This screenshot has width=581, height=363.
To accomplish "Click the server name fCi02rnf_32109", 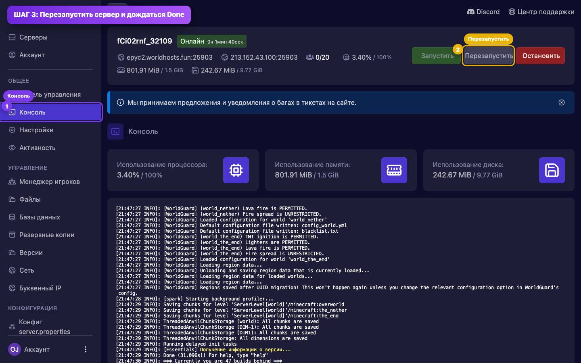I will [x=144, y=41].
